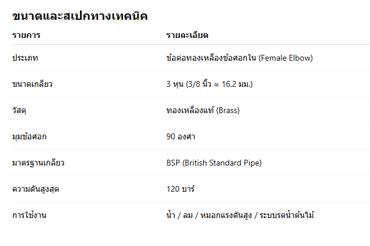This screenshot has height=246, width=370.
Task: Select the ประเภท row label
Action: [x=26, y=58]
